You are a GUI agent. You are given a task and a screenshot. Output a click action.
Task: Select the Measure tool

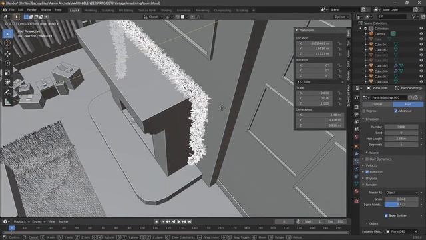point(7,102)
